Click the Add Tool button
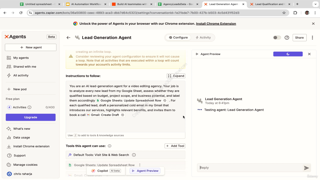Screen dimensions: 320x180 tap(175, 146)
